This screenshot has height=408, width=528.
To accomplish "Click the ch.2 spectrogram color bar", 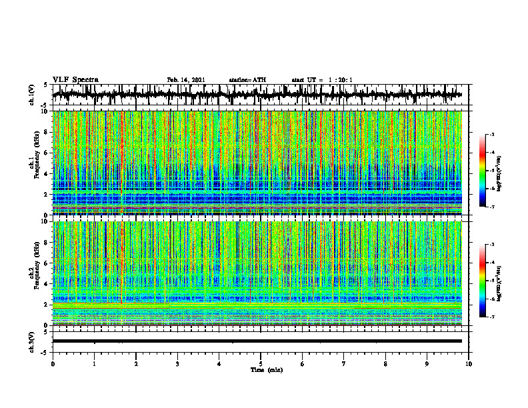I will tap(483, 281).
